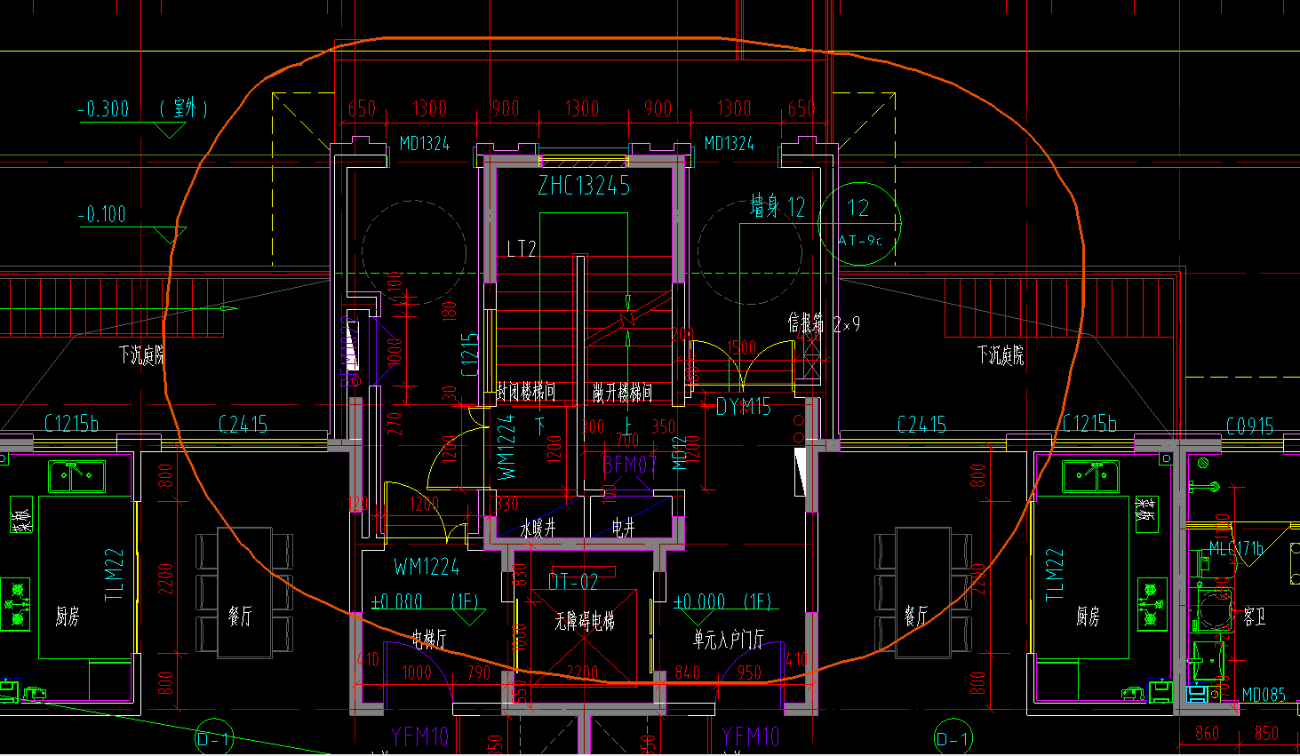Select the 1500 dimension near DYM15

point(741,347)
